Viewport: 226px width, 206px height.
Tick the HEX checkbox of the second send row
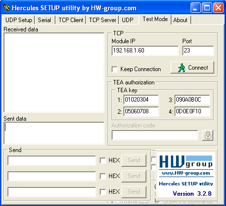[103, 176]
